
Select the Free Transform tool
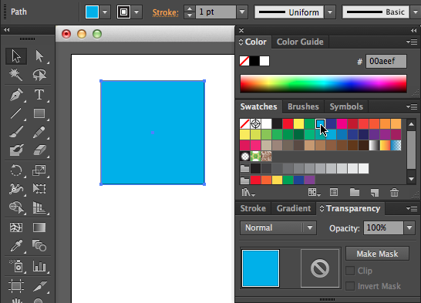pyautogui.click(x=39, y=189)
